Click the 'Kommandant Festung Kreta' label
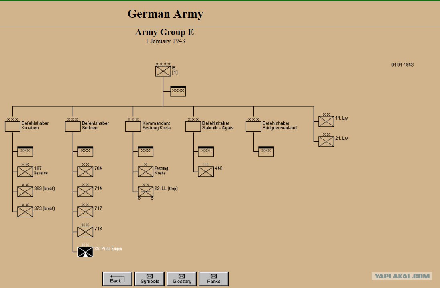Viewport: 440px width, 288px height. click(x=156, y=125)
